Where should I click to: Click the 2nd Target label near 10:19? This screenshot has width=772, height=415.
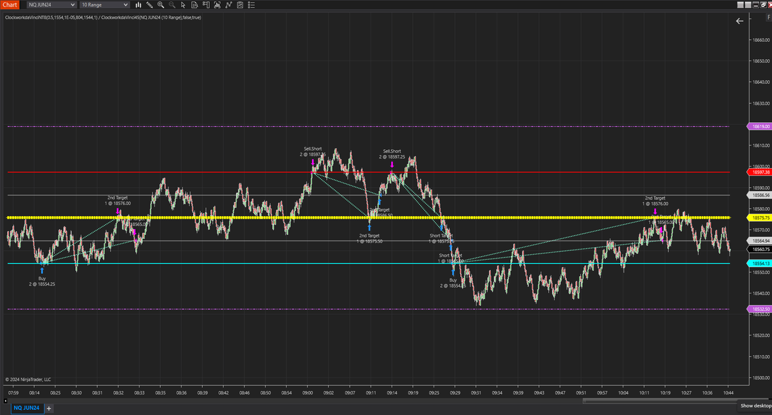coord(655,201)
